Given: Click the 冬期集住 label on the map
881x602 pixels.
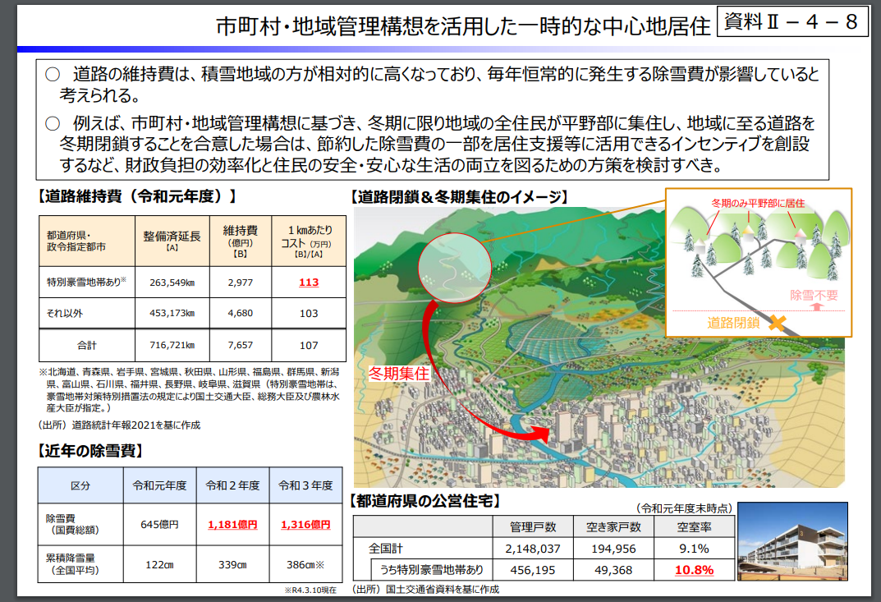Looking at the screenshot, I should (399, 374).
